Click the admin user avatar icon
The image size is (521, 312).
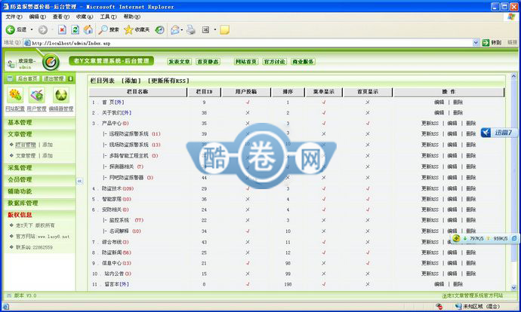pyautogui.click(x=11, y=63)
